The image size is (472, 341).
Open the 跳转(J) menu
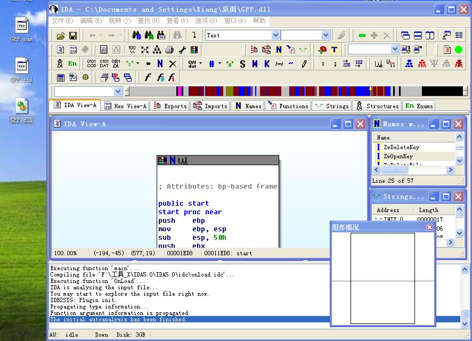[x=120, y=20]
